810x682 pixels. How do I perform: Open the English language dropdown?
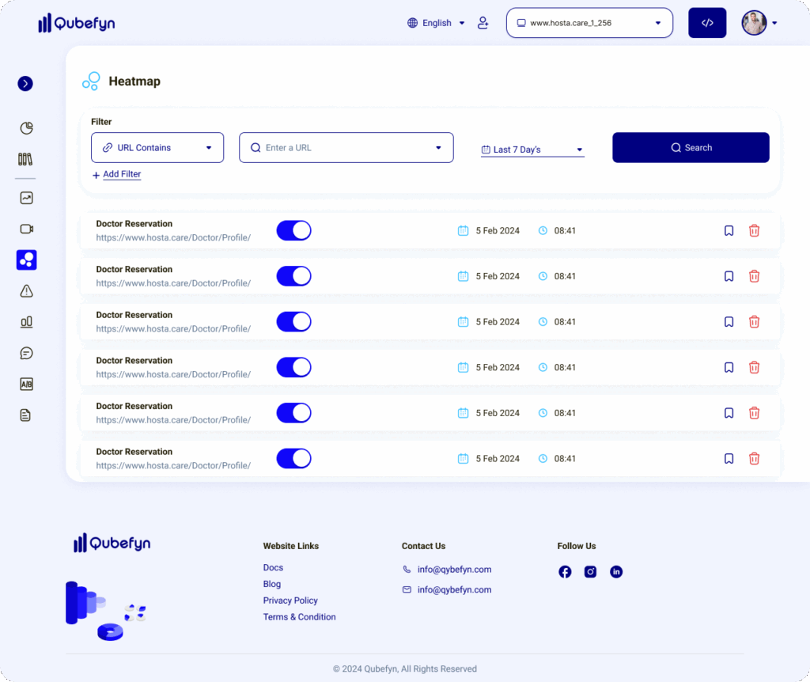coord(436,23)
